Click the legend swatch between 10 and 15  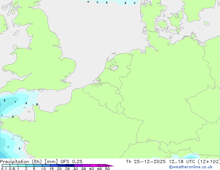pyautogui.click(x=46, y=165)
